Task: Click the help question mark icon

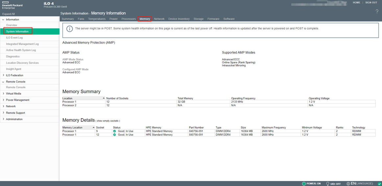Action: (x=377, y=12)
